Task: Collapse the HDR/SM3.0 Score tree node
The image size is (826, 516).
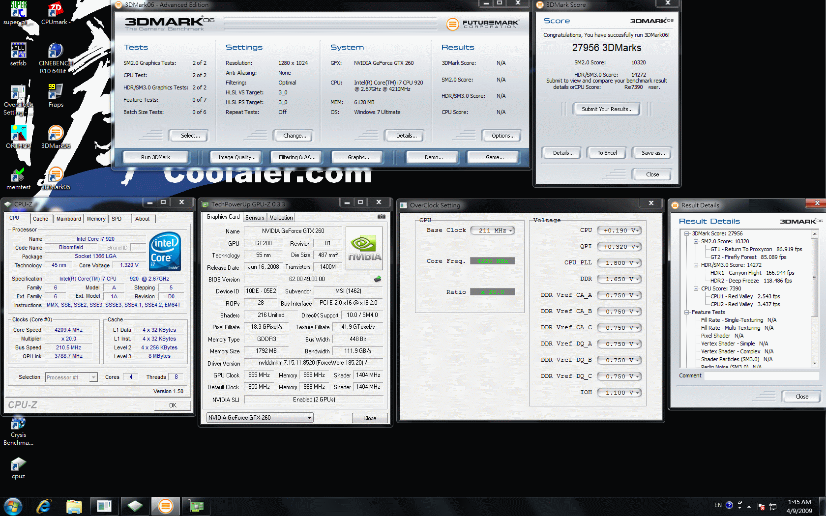Action: tap(696, 265)
